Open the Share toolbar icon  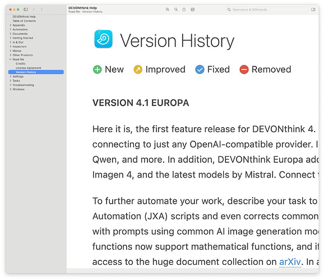point(184,10)
